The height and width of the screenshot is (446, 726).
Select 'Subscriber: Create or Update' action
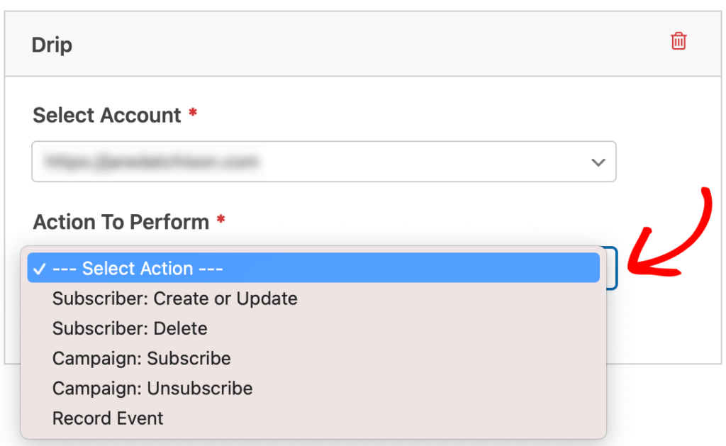click(x=174, y=299)
